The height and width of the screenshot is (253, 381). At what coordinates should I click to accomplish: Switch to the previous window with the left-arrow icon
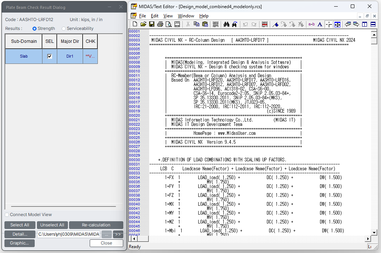[x=348, y=24]
